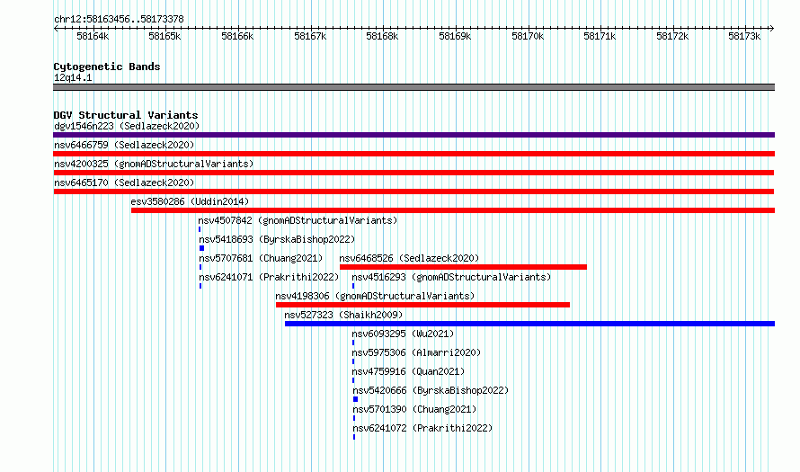Open label nsv4507842 (gnomADStructuralVariants)

[x=298, y=220]
